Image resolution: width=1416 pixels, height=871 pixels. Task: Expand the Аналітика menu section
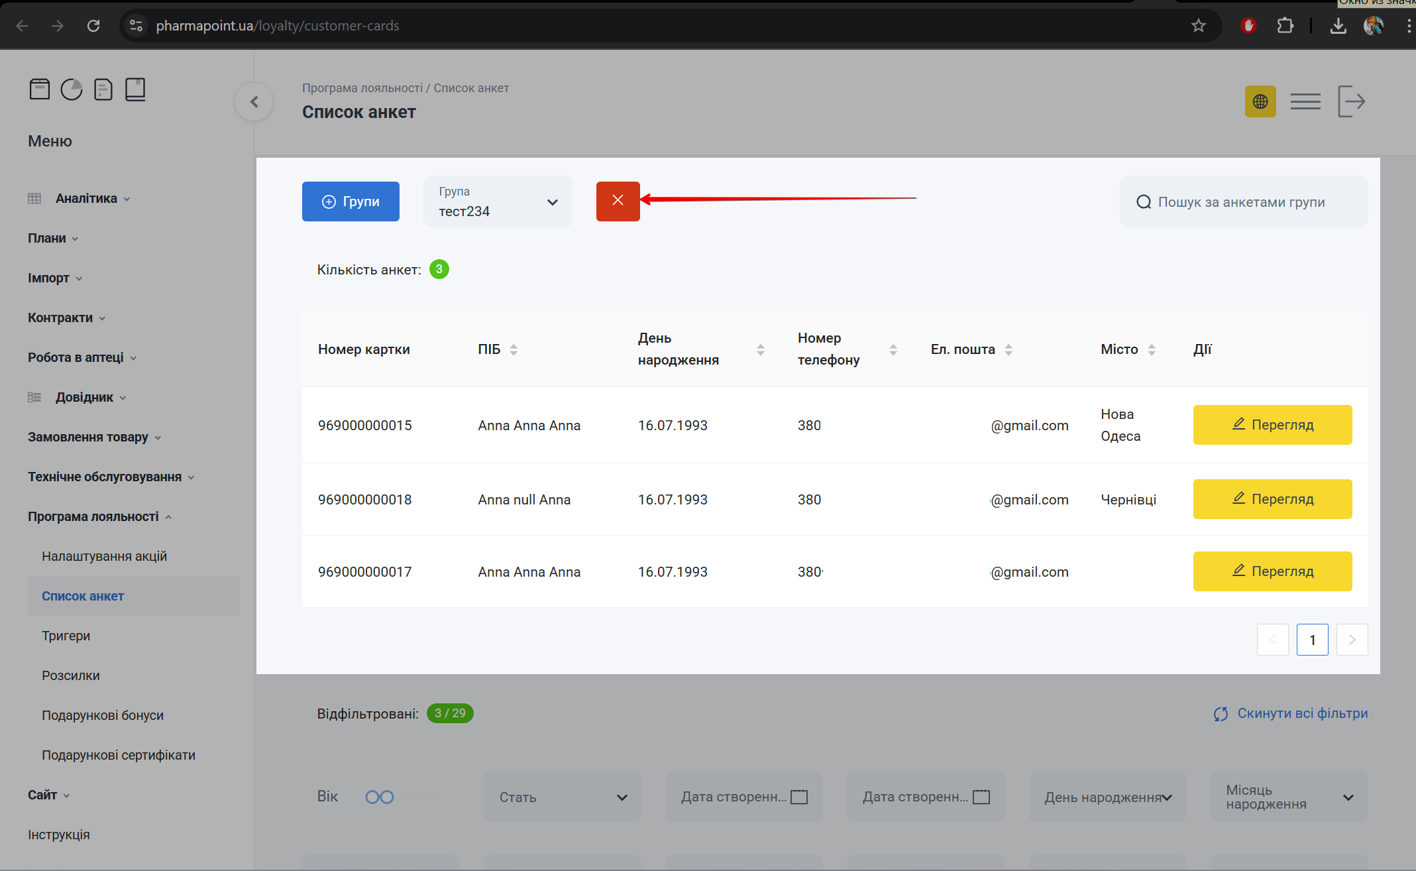click(x=86, y=198)
